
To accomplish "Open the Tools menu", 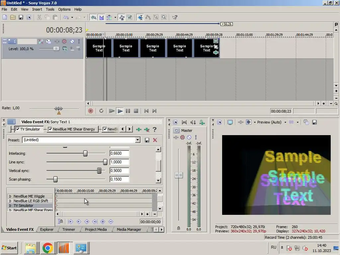I will (x=50, y=9).
